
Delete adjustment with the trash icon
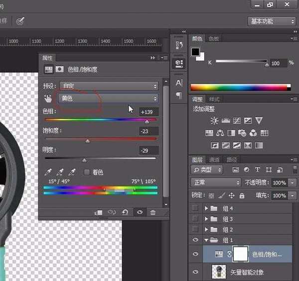pyautogui.click(x=153, y=212)
